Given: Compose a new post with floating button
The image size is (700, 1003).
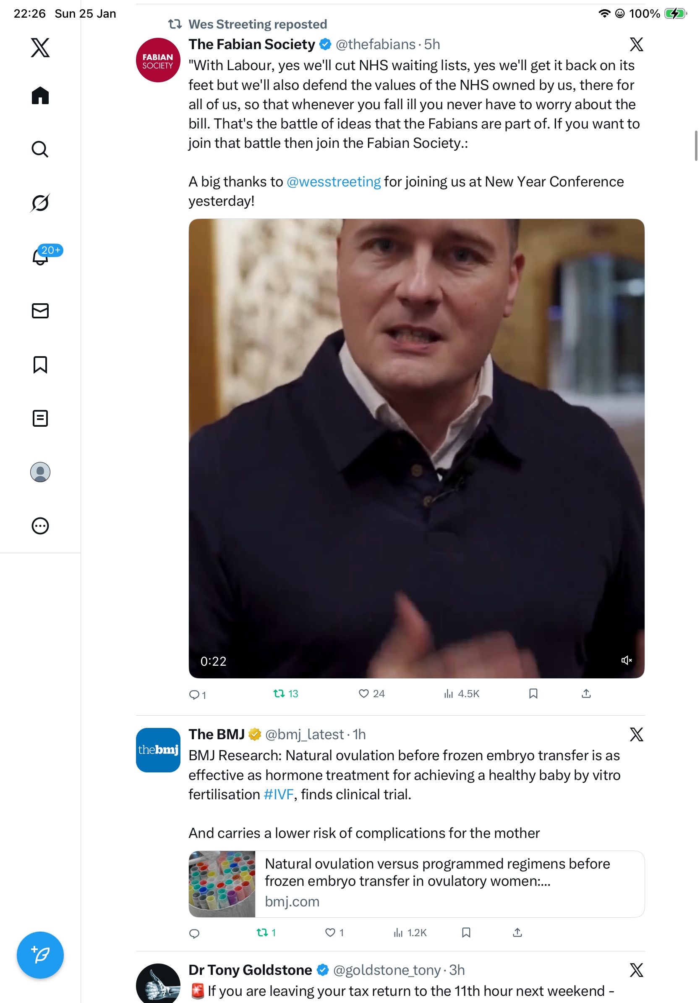Looking at the screenshot, I should (x=40, y=955).
